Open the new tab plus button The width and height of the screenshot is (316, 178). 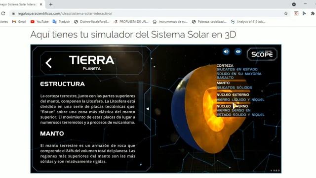(51, 4)
